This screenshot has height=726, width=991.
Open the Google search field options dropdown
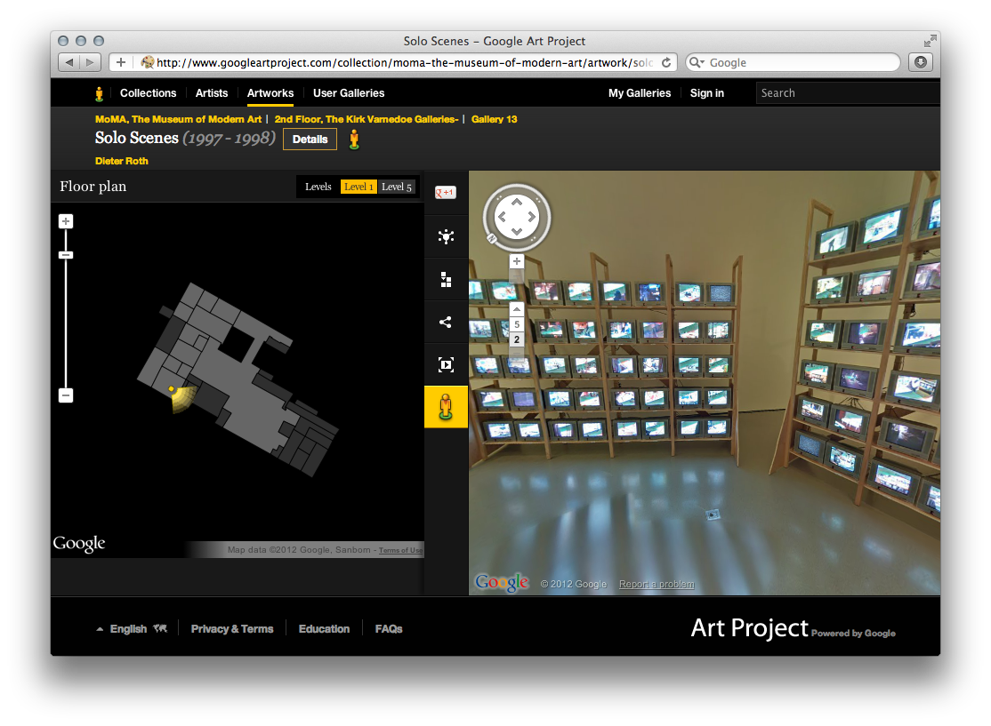coord(702,62)
